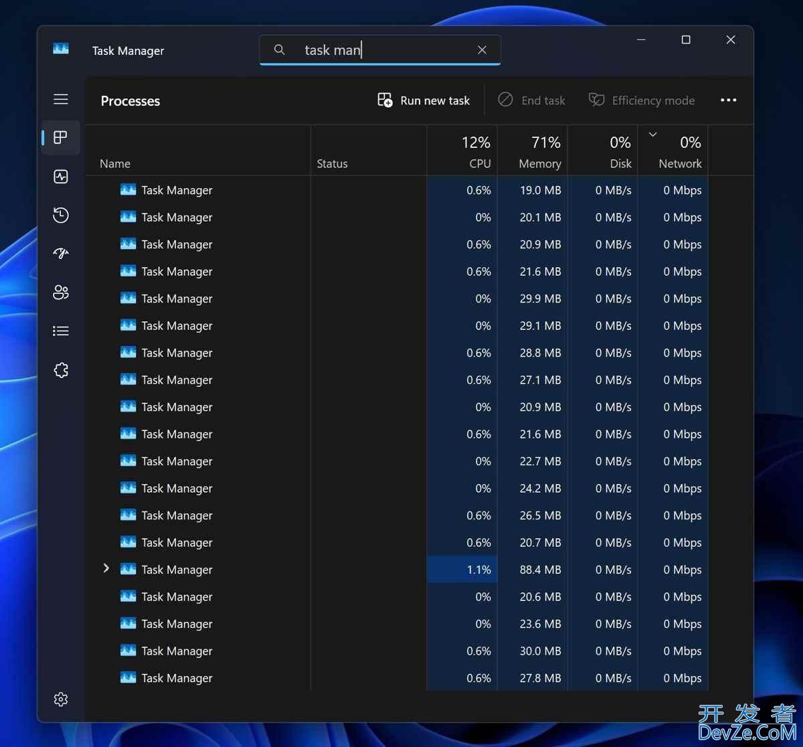The width and height of the screenshot is (803, 747).
Task: Open the more options ellipsis menu
Action: [x=728, y=100]
